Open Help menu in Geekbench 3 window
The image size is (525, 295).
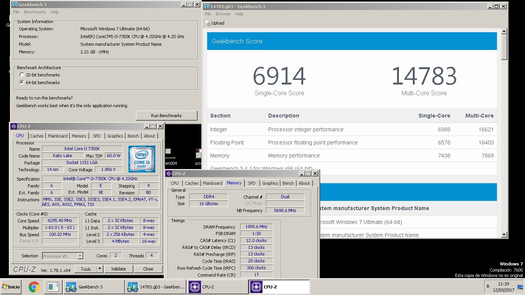55,12
